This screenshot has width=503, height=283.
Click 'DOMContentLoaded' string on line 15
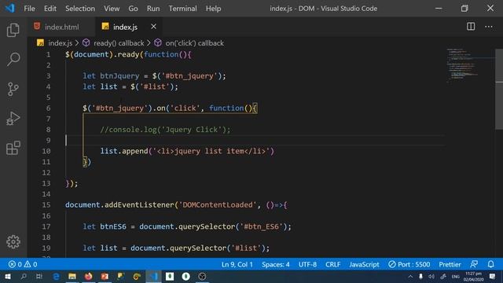(218, 204)
